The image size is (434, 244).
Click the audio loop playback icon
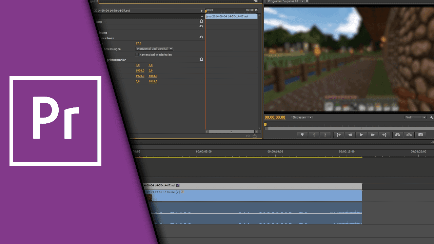tap(248, 136)
